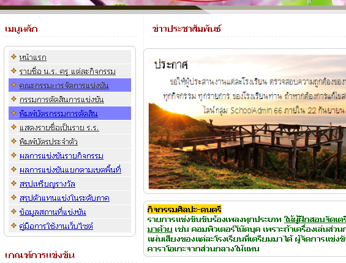
Task: Click the bullet icon beside คู่มือการใช้งานเว็บไซต์
Action: coord(13,226)
